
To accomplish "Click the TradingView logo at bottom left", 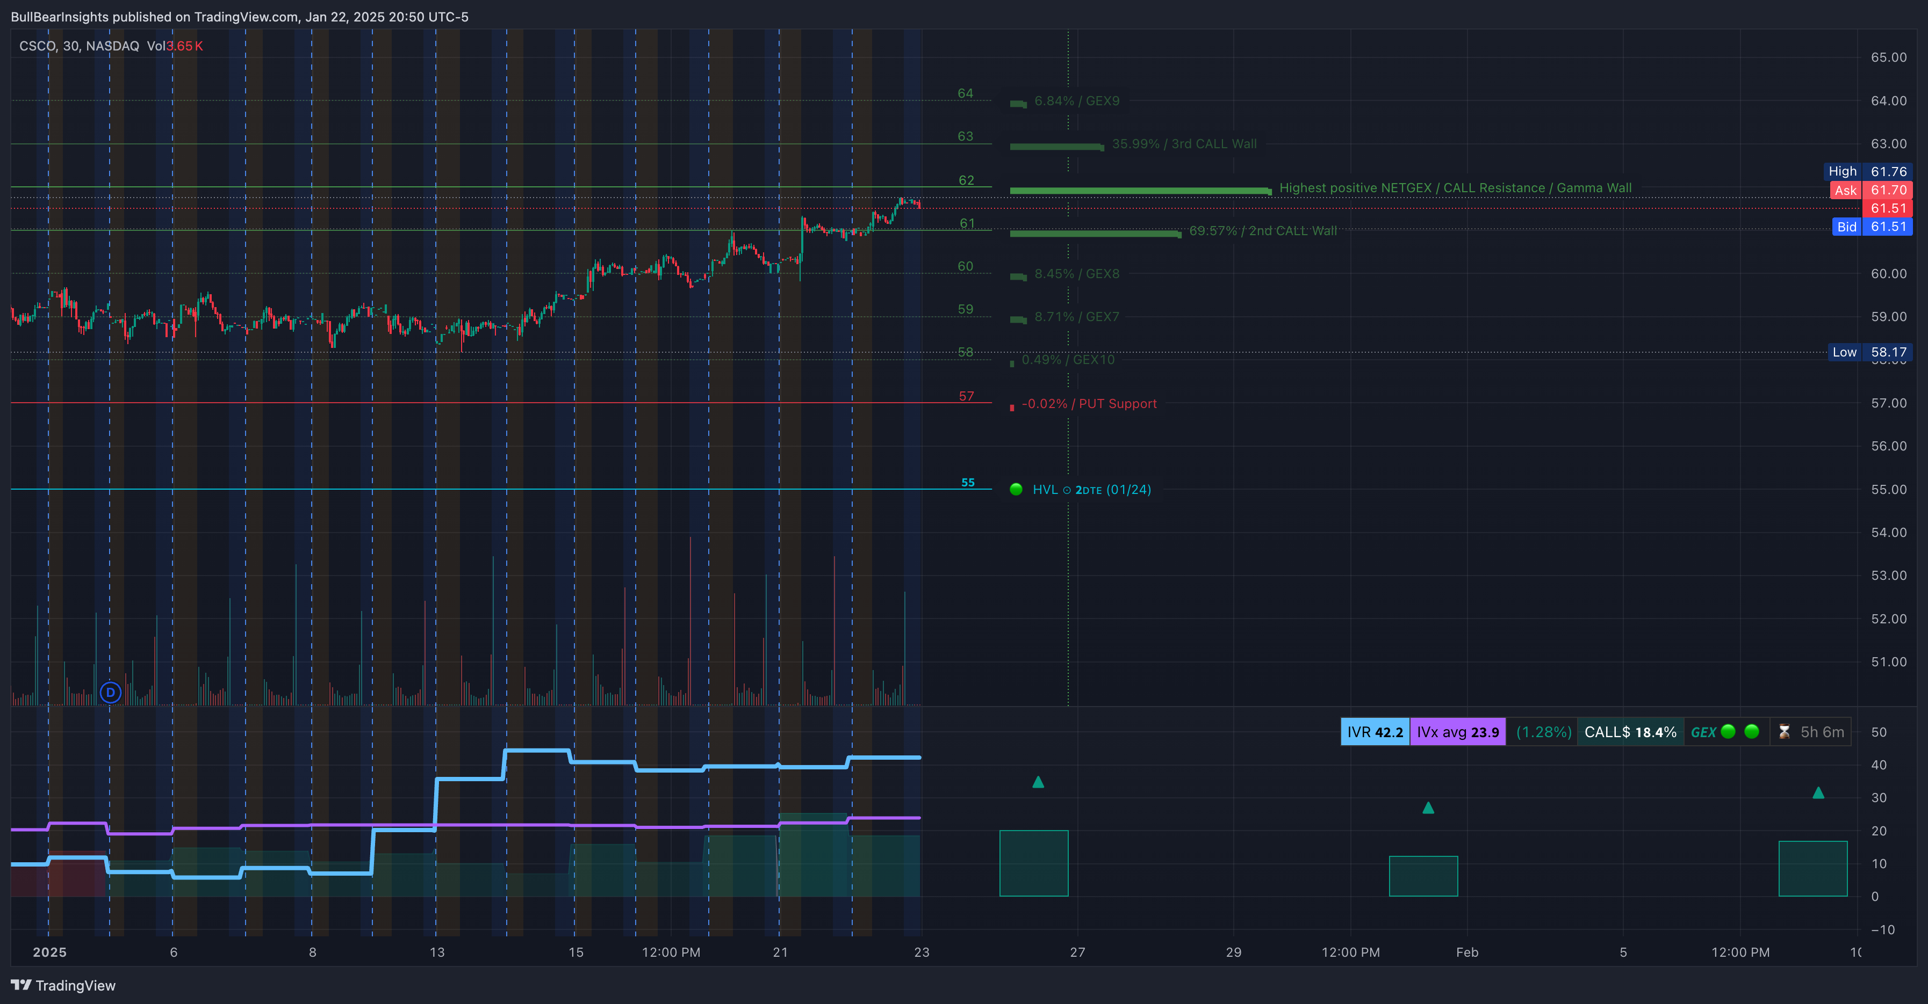I will (x=63, y=985).
